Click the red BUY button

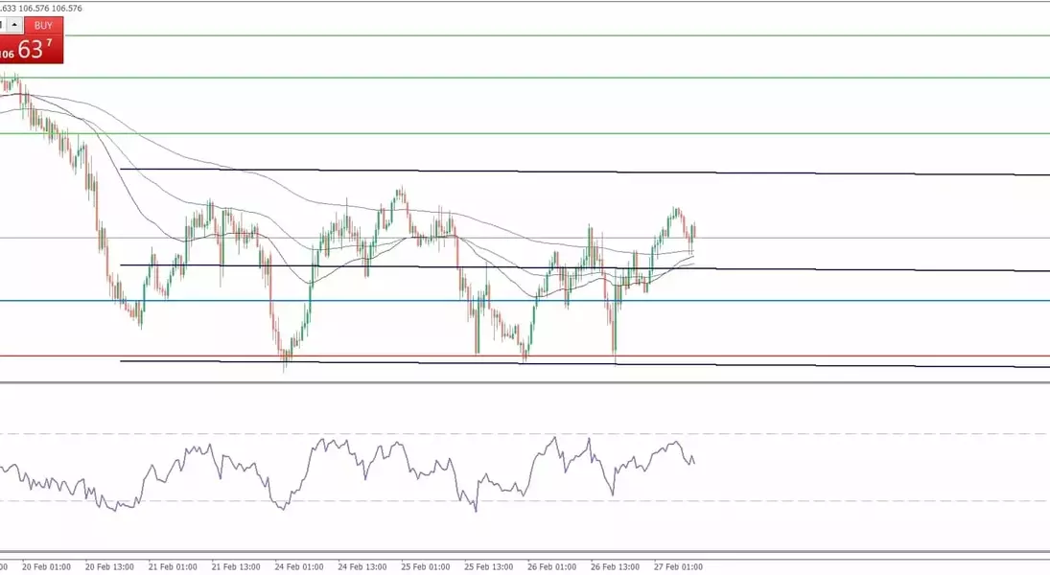coord(43,26)
